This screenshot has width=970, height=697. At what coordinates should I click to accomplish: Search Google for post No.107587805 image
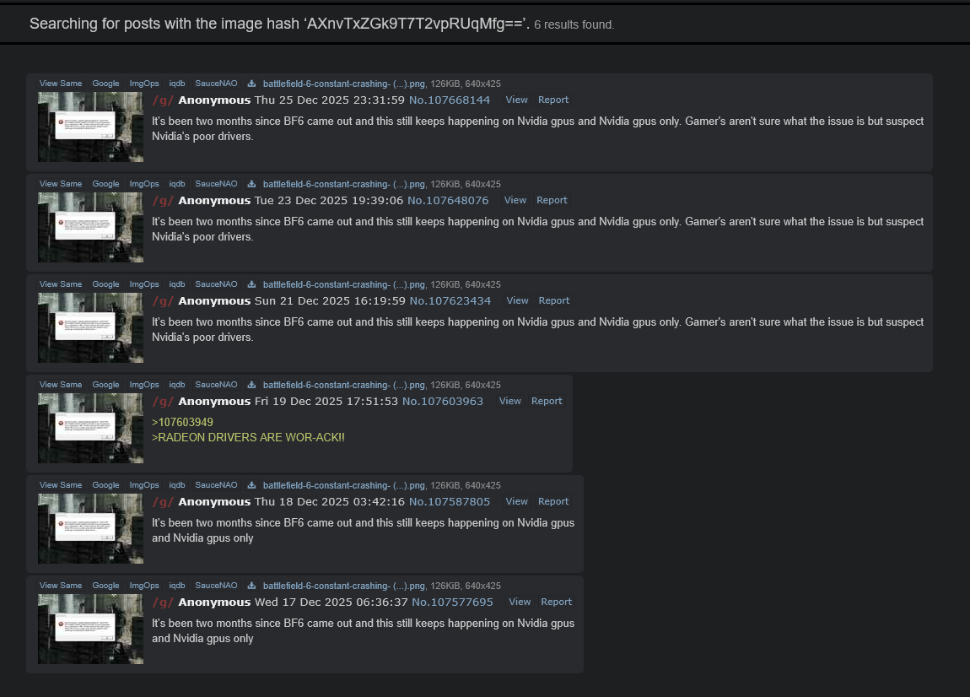pyautogui.click(x=105, y=485)
